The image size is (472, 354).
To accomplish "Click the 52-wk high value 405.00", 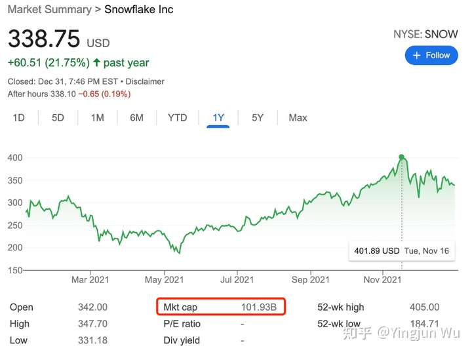I will (x=424, y=307).
